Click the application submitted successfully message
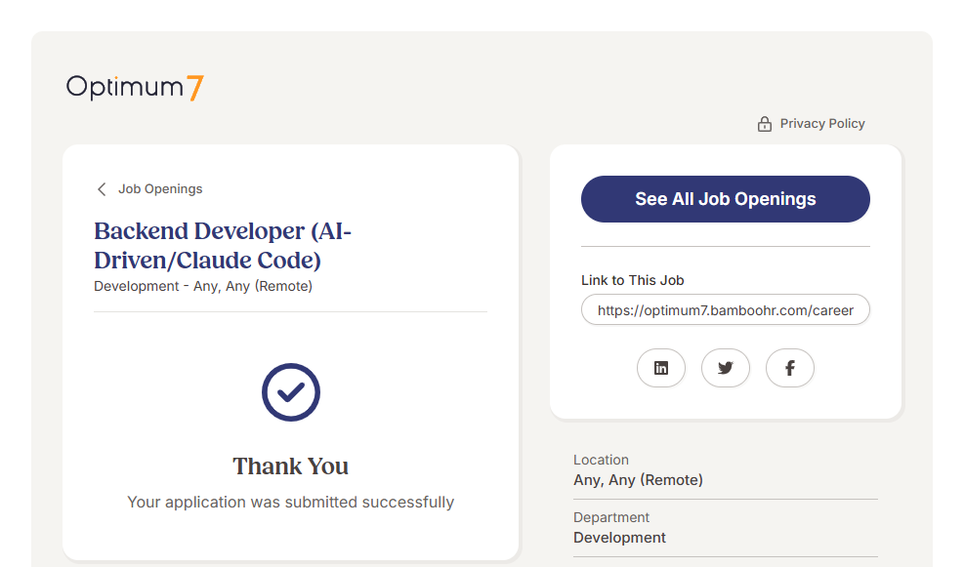This screenshot has height=567, width=964. 290,503
